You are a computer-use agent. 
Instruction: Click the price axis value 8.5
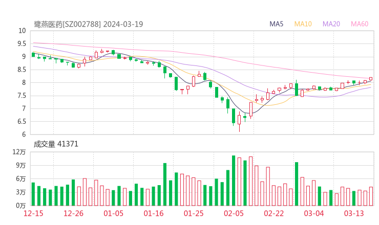(x=22, y=70)
